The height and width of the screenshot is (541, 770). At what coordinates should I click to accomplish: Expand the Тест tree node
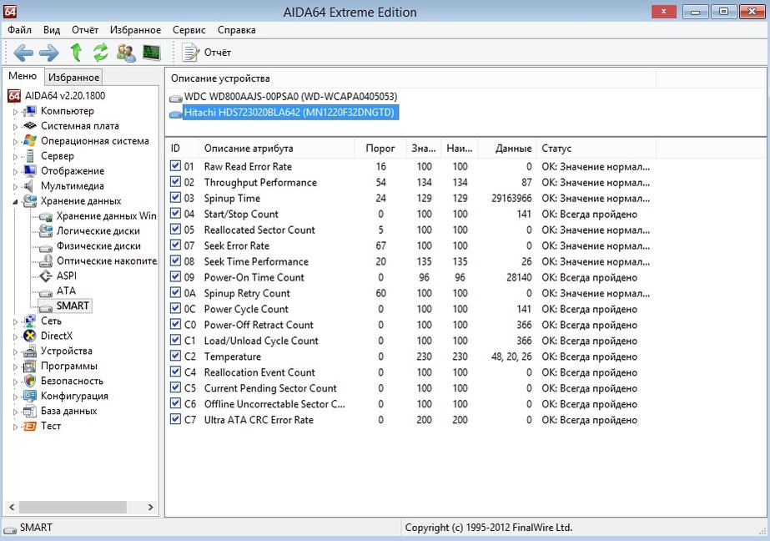15,427
